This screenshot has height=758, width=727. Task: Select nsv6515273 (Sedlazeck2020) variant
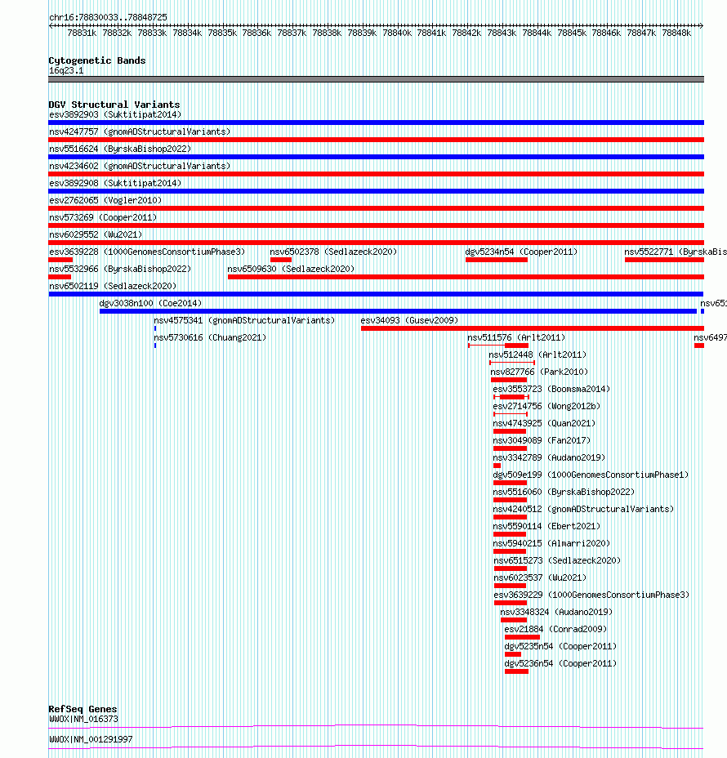[557, 561]
